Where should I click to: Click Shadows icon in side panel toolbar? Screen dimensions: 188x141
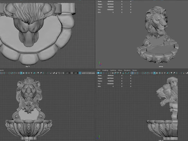click(x=167, y=73)
